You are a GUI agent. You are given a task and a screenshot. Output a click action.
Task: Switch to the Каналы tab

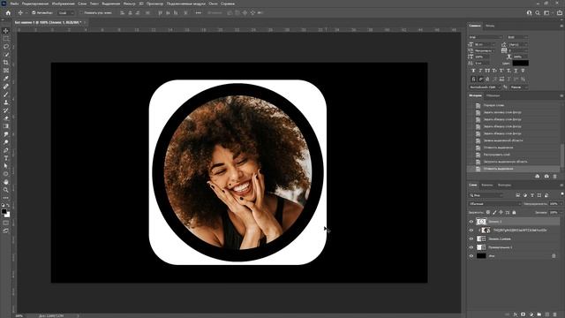click(x=487, y=185)
